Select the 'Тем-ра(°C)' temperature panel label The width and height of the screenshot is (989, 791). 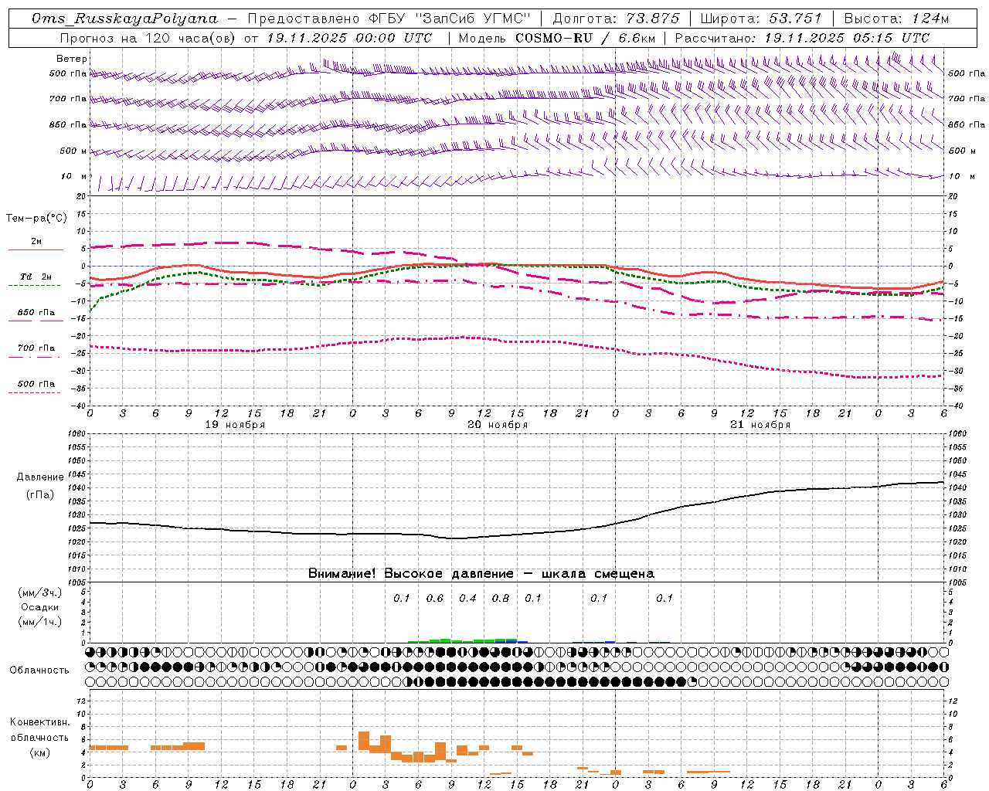(x=36, y=219)
